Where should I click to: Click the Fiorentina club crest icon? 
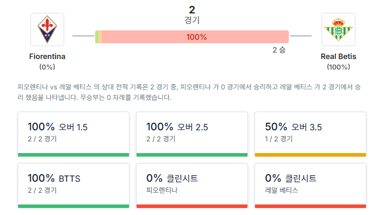pyautogui.click(x=47, y=29)
